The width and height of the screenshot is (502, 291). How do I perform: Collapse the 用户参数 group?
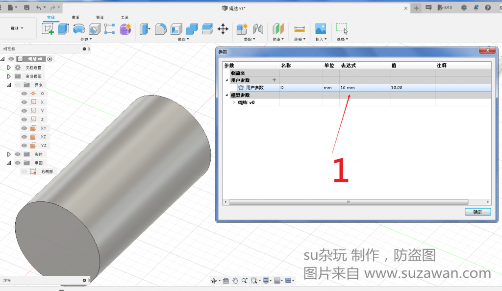coord(226,80)
